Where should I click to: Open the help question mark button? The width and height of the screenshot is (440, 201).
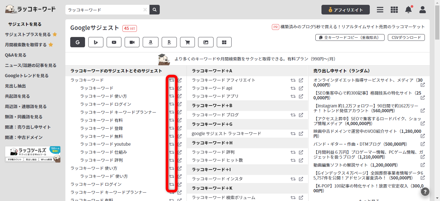(x=425, y=192)
